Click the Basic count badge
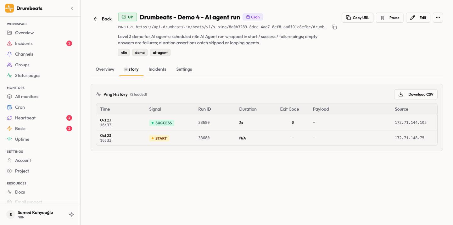 (69, 129)
